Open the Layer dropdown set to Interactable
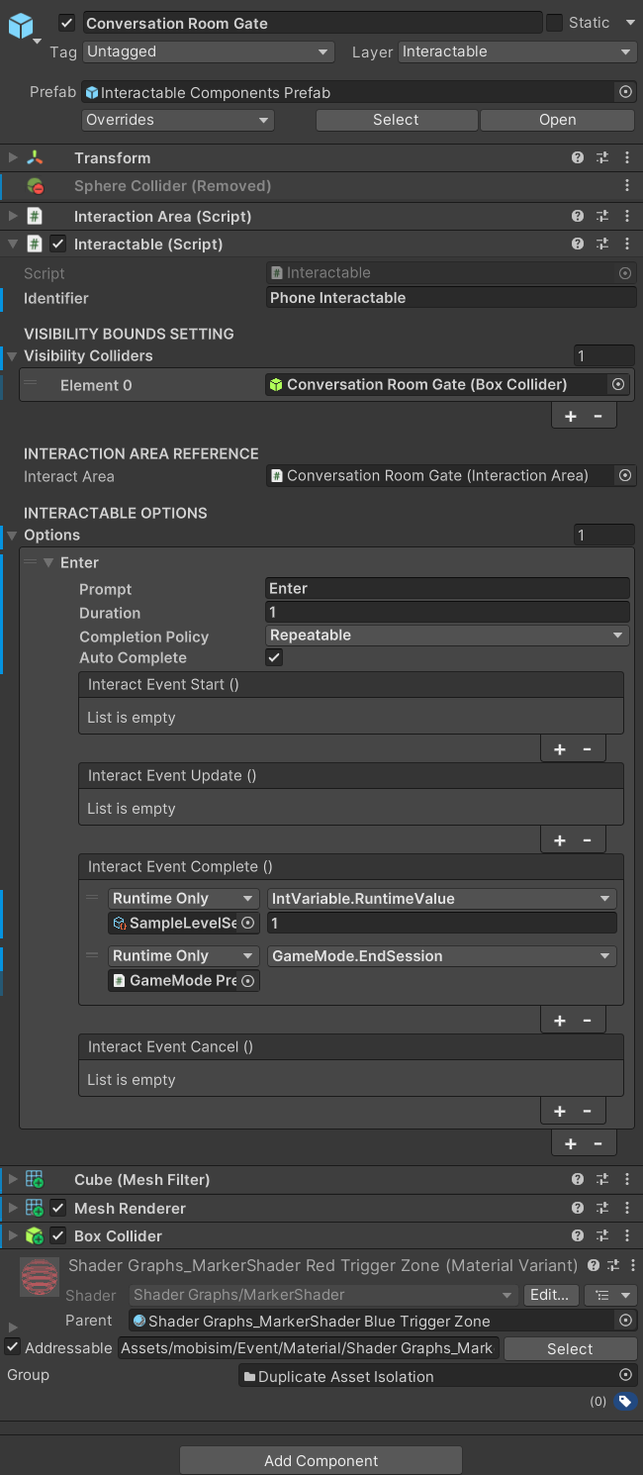This screenshot has width=643, height=1475. [x=517, y=51]
